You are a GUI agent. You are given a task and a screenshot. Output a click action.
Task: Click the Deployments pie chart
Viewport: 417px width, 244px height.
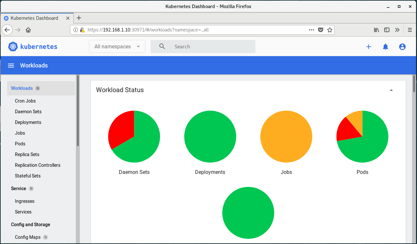(210, 137)
